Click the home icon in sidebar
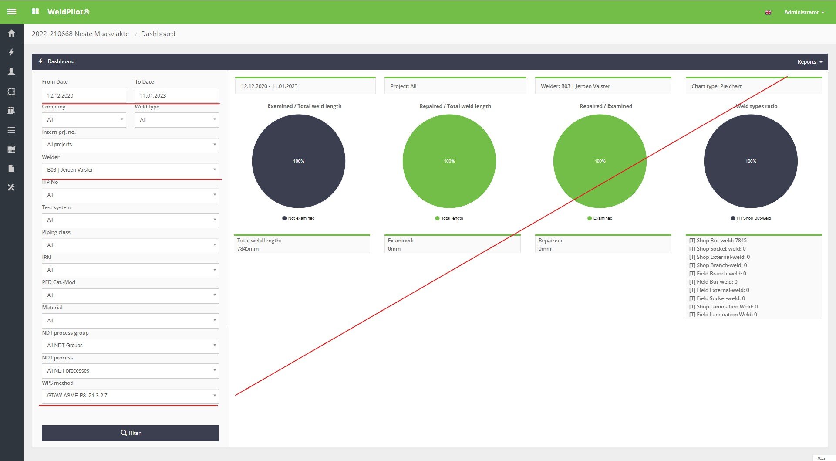This screenshot has width=836, height=461. (12, 33)
